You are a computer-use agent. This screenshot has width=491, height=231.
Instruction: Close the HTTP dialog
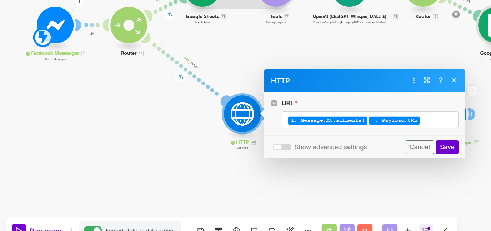[x=454, y=80]
